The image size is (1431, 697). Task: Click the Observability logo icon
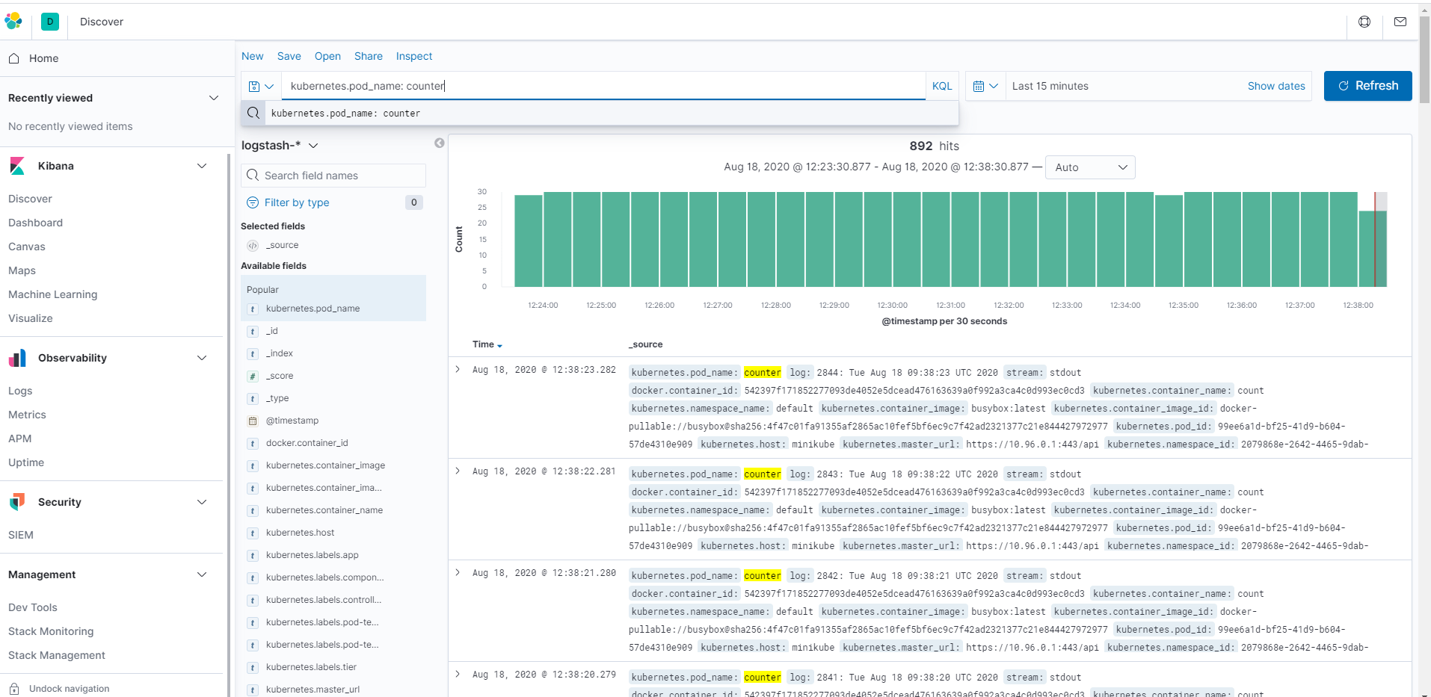tap(17, 358)
